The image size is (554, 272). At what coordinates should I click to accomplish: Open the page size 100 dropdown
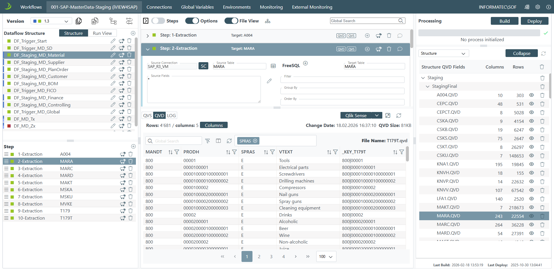coord(326,256)
